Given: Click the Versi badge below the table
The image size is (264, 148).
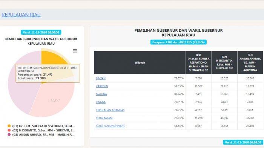Looking at the screenshot, I should (x=243, y=142).
